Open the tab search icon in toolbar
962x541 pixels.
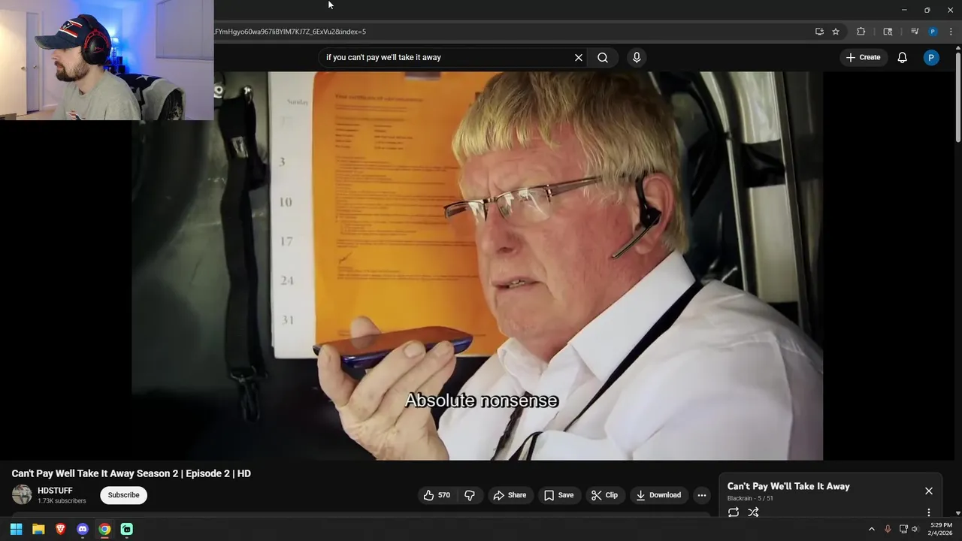pos(888,32)
